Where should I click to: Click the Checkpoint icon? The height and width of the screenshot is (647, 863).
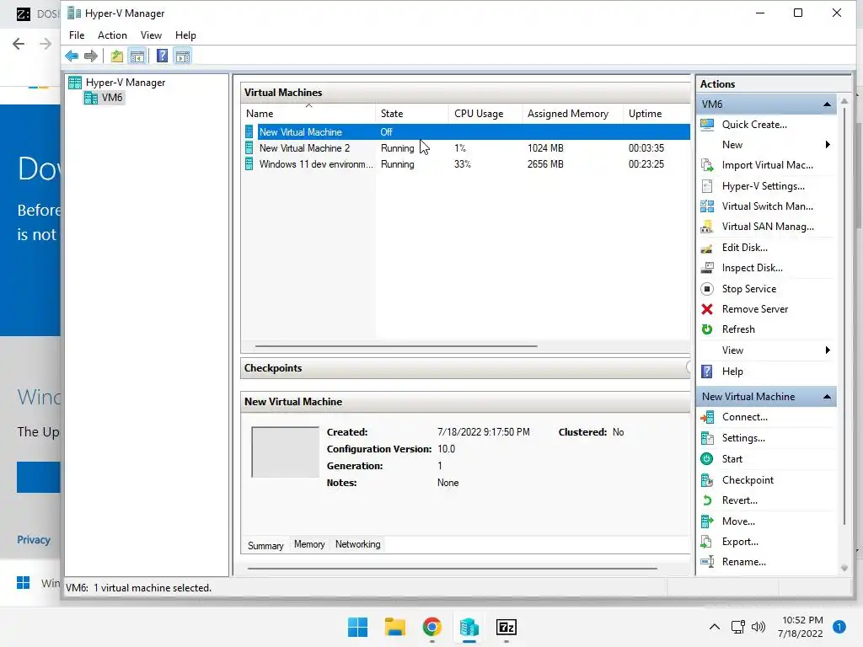tap(707, 479)
